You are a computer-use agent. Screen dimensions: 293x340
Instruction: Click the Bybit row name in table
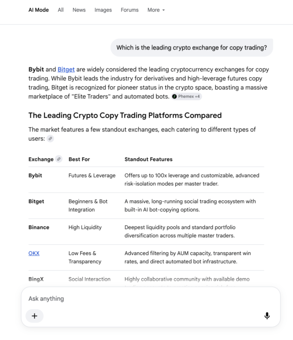[x=35, y=175]
